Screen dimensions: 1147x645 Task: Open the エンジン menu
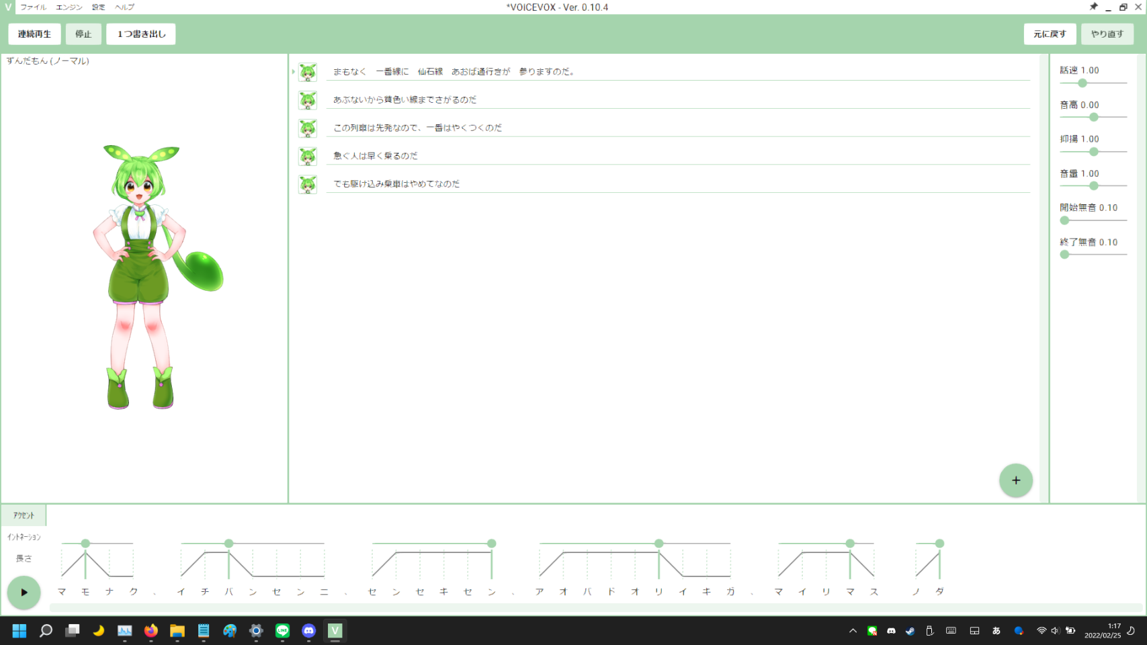point(69,7)
